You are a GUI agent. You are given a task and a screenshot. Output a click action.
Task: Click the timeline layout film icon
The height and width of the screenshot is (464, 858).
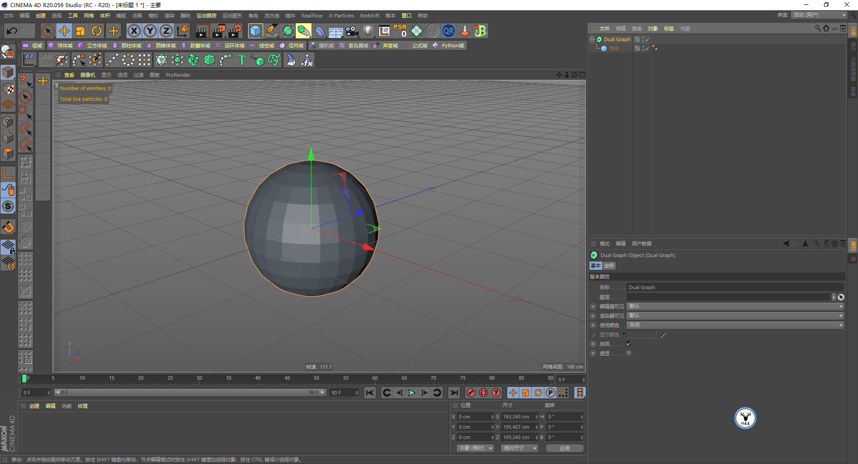580,393
